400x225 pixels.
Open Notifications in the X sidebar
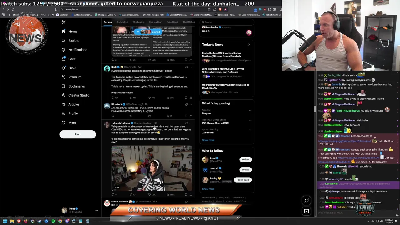pos(74,50)
